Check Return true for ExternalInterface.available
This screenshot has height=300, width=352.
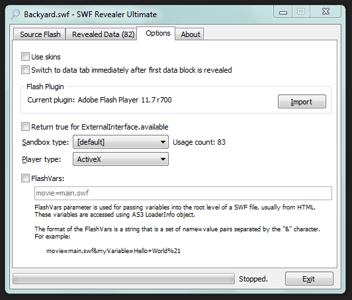25,127
